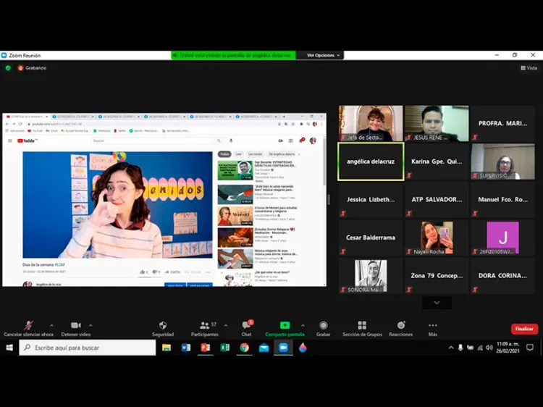
Task: Open Sección de Grupos breakout rooms
Action: click(362, 327)
